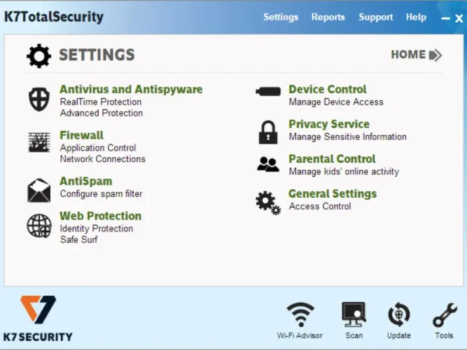Open the Support menu
This screenshot has height=350, width=467.
point(375,17)
